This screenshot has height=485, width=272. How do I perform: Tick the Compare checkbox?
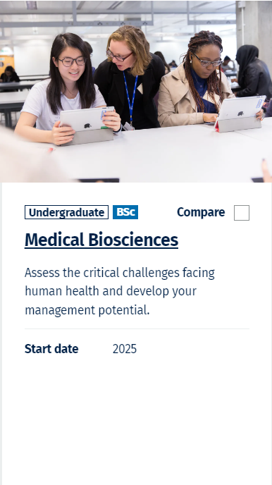pyautogui.click(x=242, y=213)
